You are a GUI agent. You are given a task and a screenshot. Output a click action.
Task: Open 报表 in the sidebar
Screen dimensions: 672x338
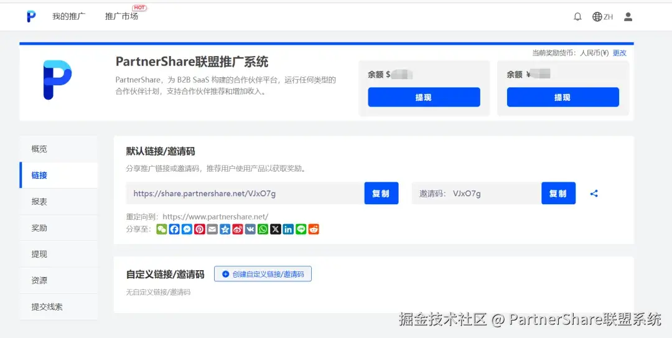coord(58,202)
